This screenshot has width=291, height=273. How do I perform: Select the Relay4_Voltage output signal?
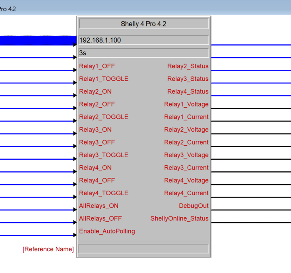point(186,180)
